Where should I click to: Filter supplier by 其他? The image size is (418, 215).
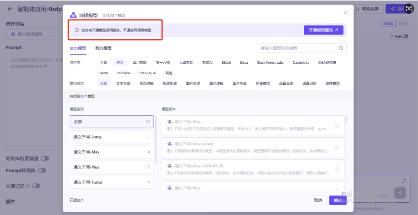pyautogui.click(x=169, y=73)
